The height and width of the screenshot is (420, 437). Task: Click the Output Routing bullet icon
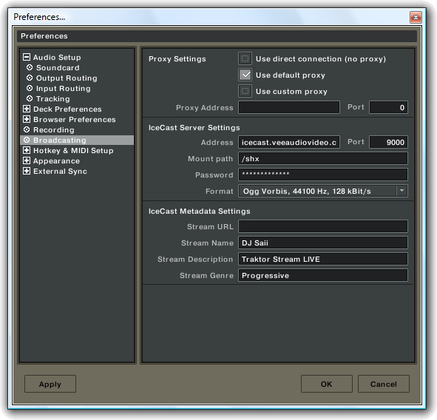coord(30,78)
